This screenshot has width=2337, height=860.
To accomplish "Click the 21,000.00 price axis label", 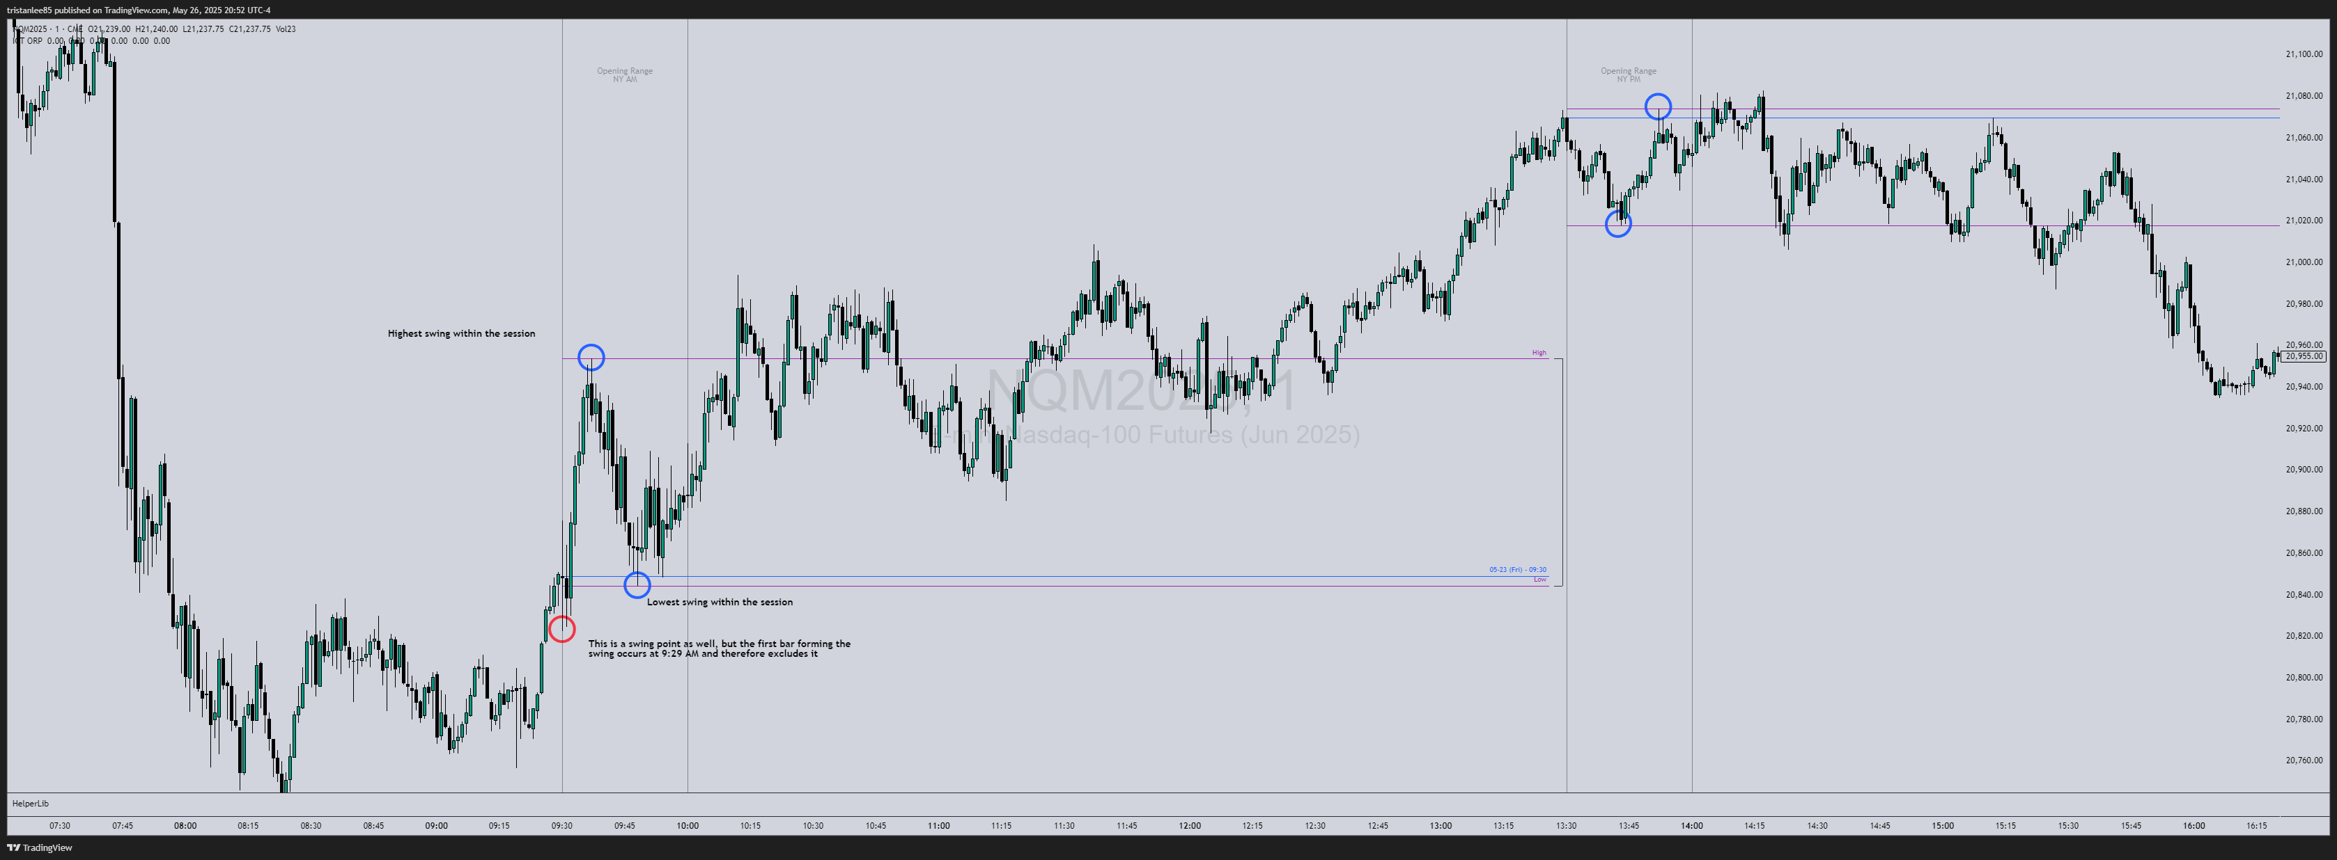I will click(x=2304, y=263).
